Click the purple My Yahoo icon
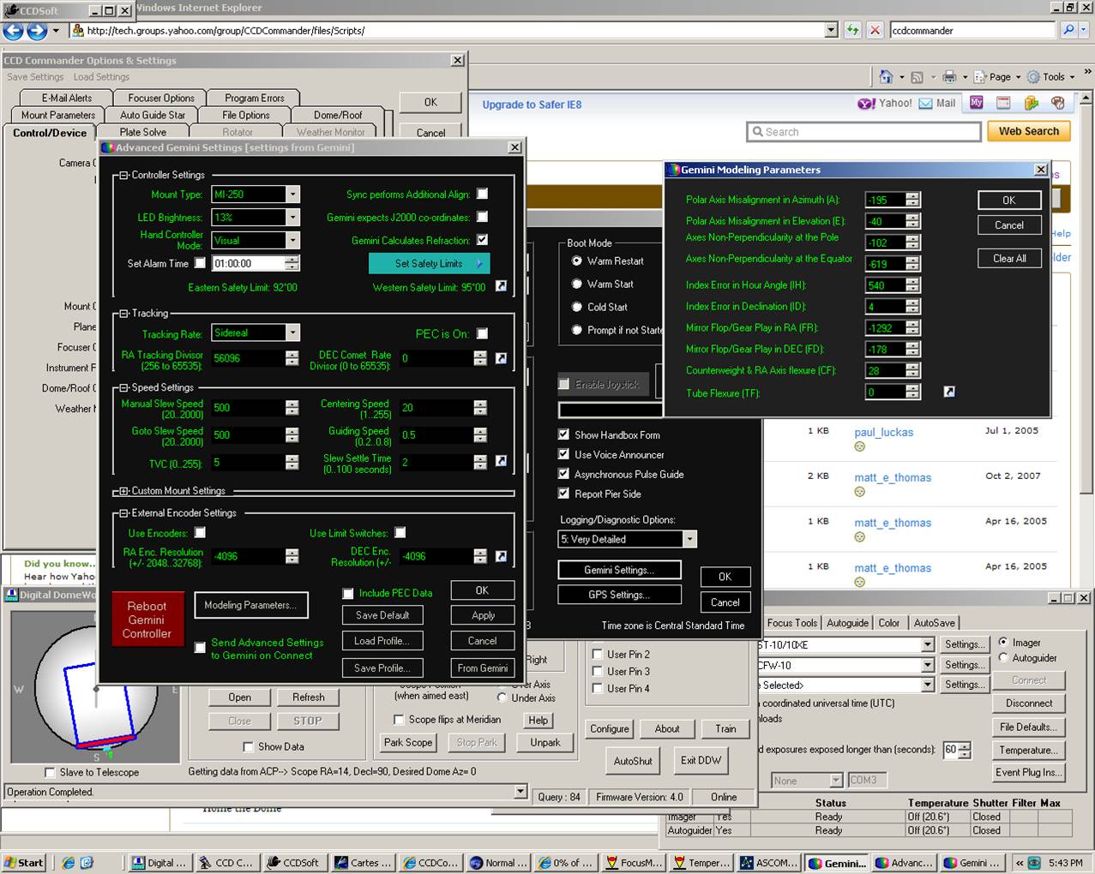This screenshot has width=1095, height=874. 977,103
